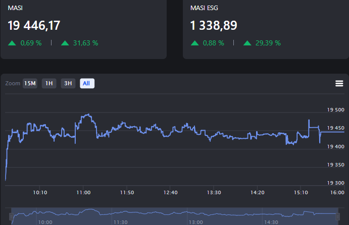Viewport: 349px width, 225px height.
Task: Select the 3H zoom range
Action: [68, 83]
